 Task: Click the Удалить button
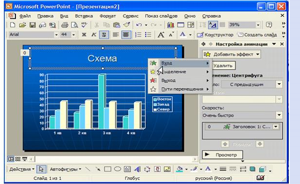coord(223,66)
